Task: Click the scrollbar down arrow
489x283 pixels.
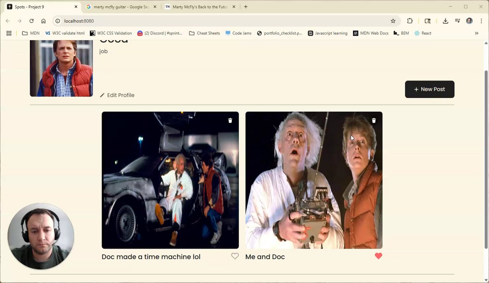Action: pyautogui.click(x=486, y=280)
